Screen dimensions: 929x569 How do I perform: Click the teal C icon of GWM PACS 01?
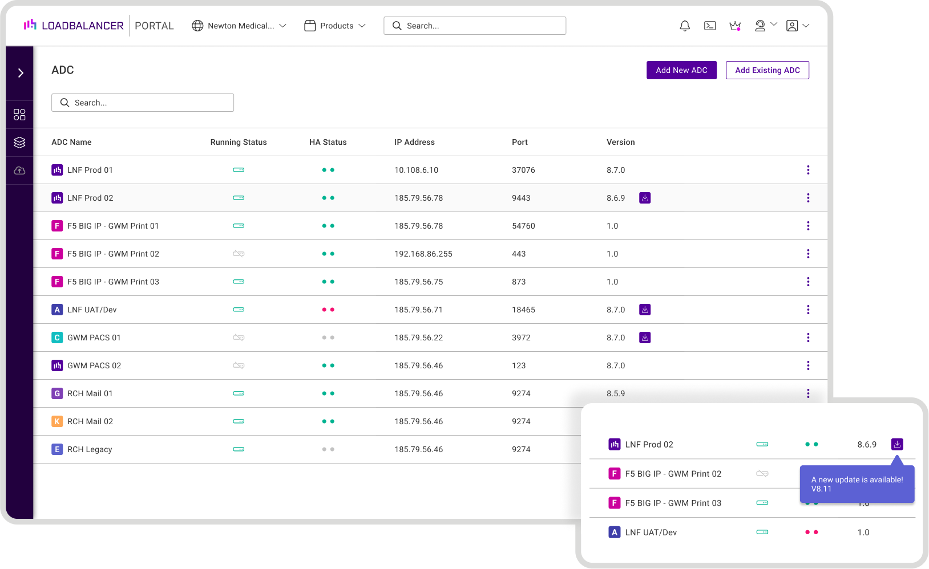(x=57, y=338)
